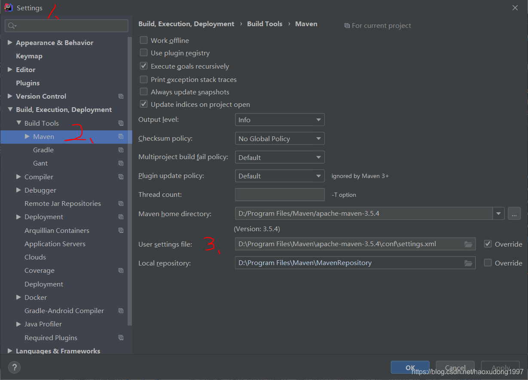Open folder picker beside Local repository path
The image size is (528, 380).
point(468,262)
